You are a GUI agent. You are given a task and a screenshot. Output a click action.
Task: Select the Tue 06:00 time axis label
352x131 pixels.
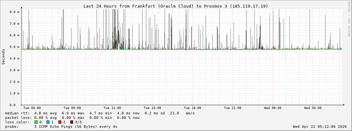pos(32,108)
